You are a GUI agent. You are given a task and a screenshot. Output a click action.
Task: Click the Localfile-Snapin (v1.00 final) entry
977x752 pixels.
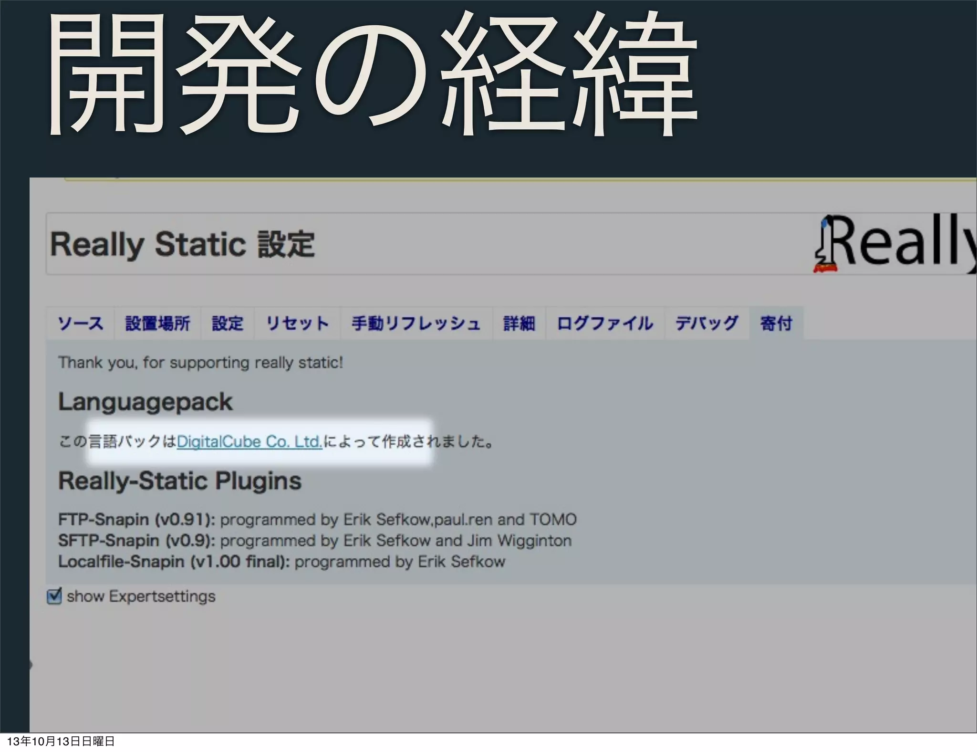click(174, 562)
